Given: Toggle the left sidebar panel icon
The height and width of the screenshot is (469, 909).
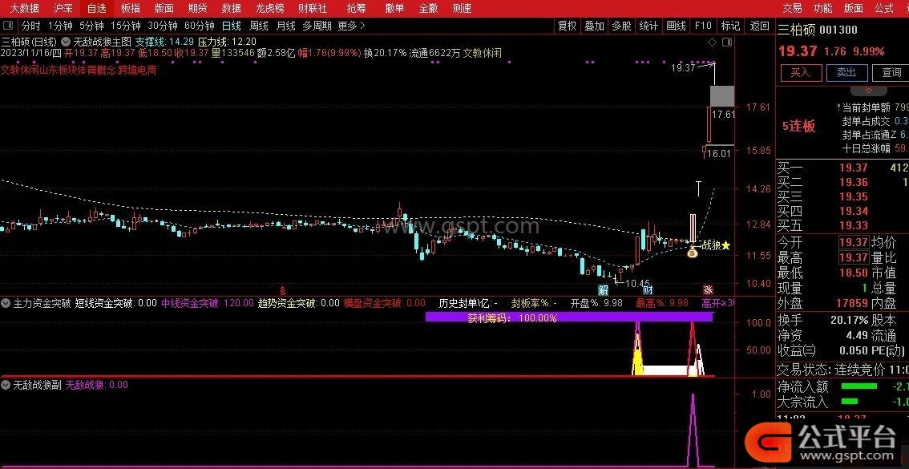Looking at the screenshot, I should click(x=8, y=26).
